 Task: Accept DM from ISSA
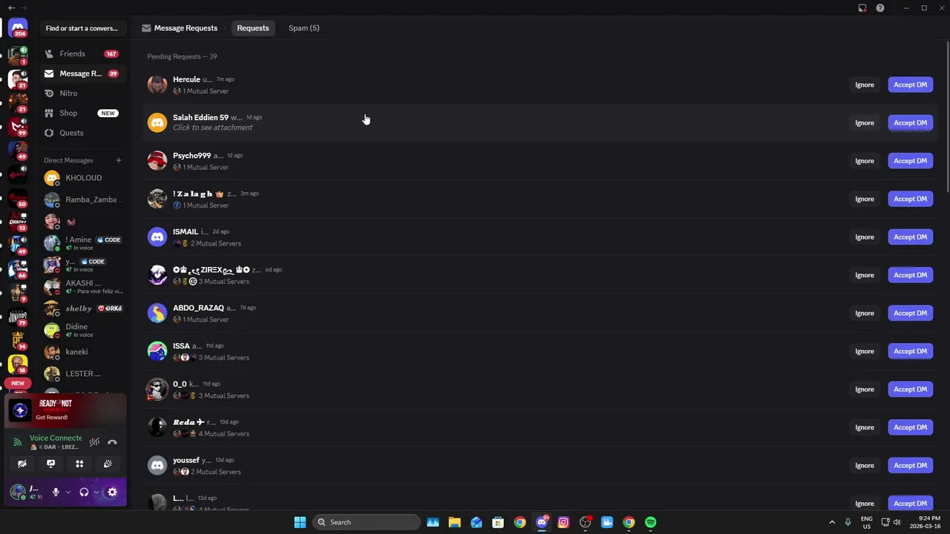coord(910,351)
